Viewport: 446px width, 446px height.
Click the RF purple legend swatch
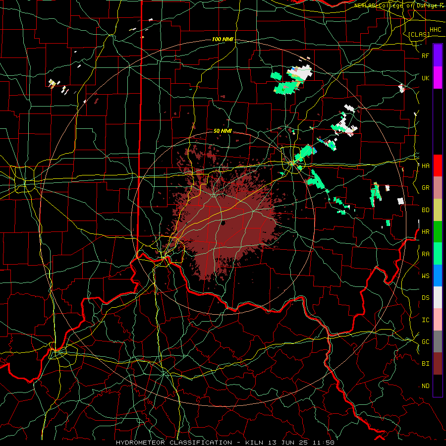click(x=438, y=56)
